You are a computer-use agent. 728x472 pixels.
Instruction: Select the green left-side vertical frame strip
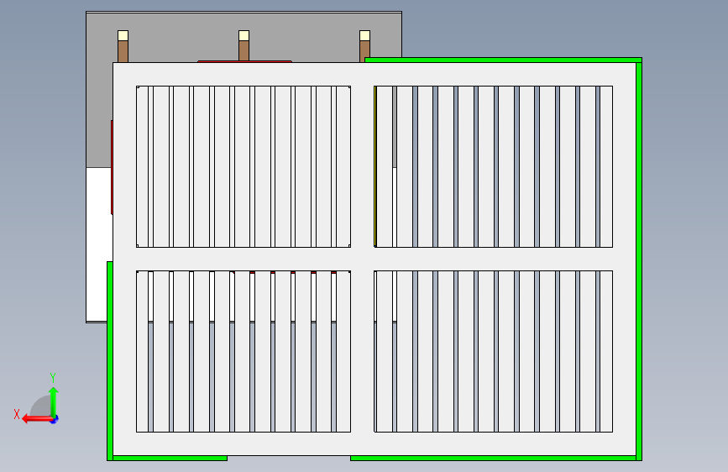tap(110, 361)
